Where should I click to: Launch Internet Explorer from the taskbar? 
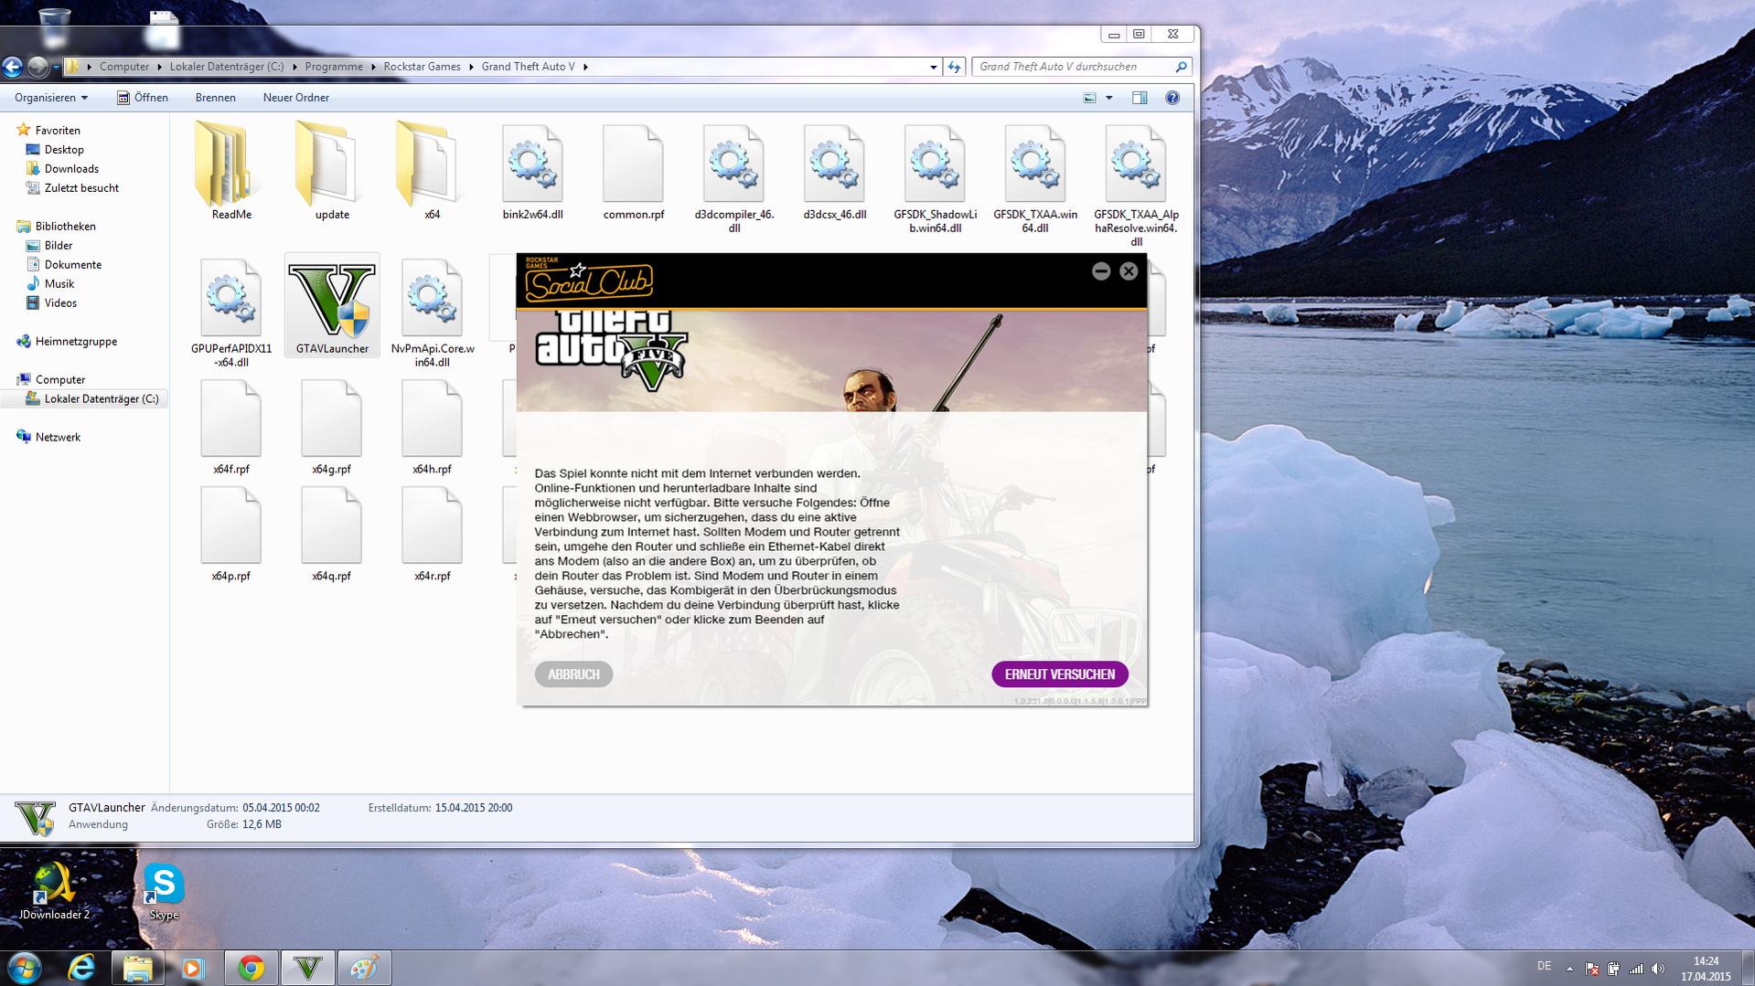click(x=81, y=968)
